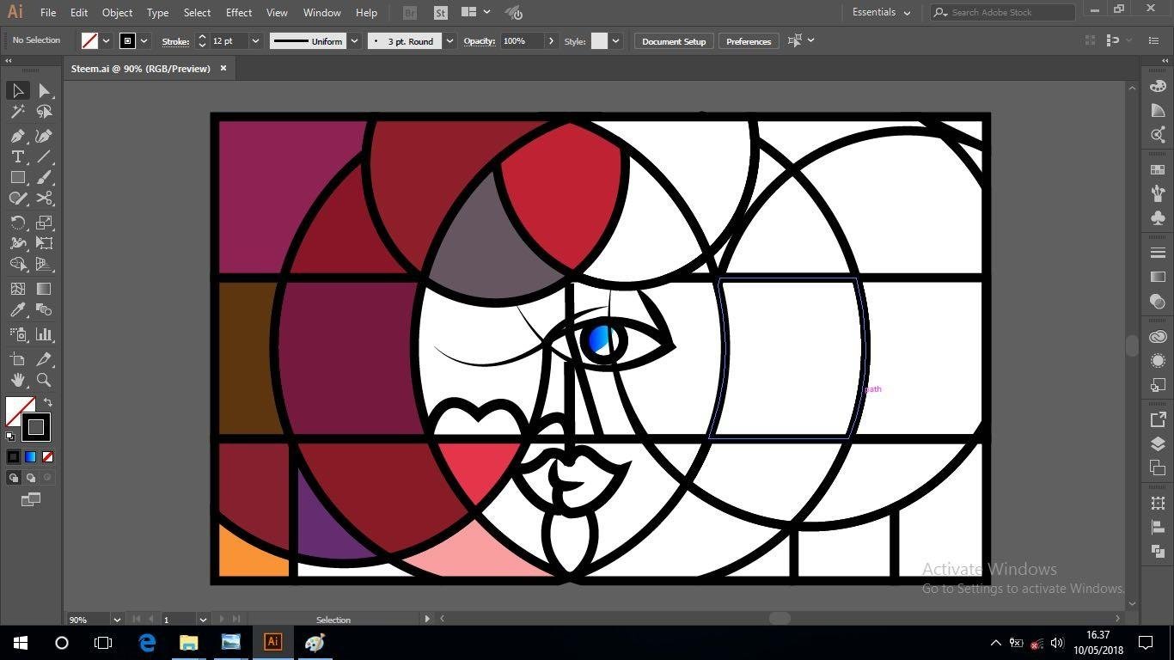This screenshot has width=1174, height=660.
Task: Pick the Eyedropper tool
Action: point(17,309)
